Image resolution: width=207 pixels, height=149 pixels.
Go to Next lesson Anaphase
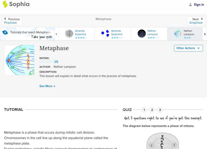(x=196, y=21)
